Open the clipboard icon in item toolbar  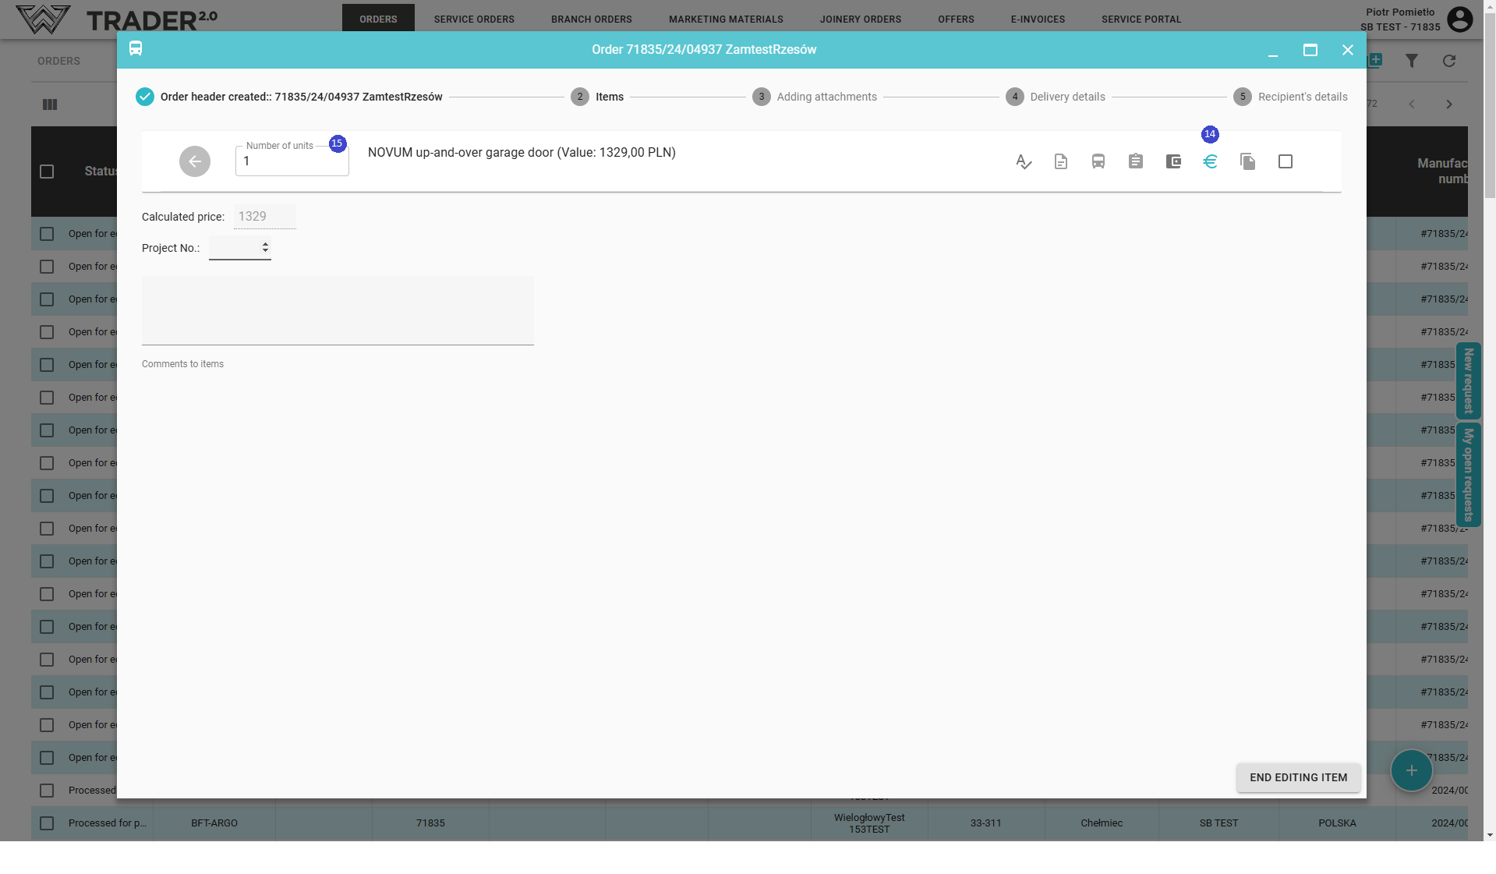[x=1136, y=161]
